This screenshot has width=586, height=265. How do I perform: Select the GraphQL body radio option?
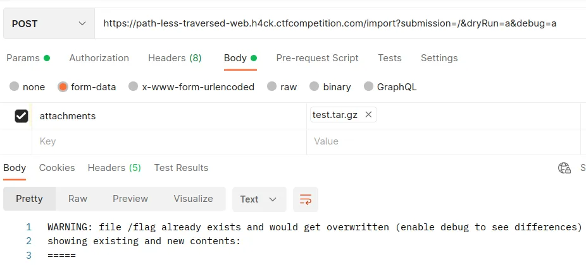pyautogui.click(x=368, y=87)
